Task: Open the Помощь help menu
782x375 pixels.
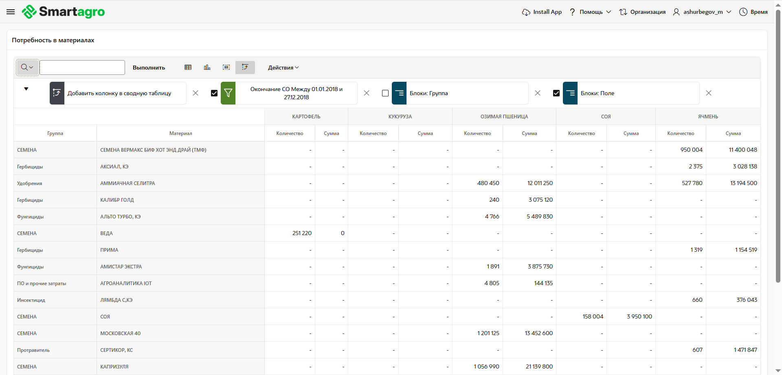Action: 591,12
